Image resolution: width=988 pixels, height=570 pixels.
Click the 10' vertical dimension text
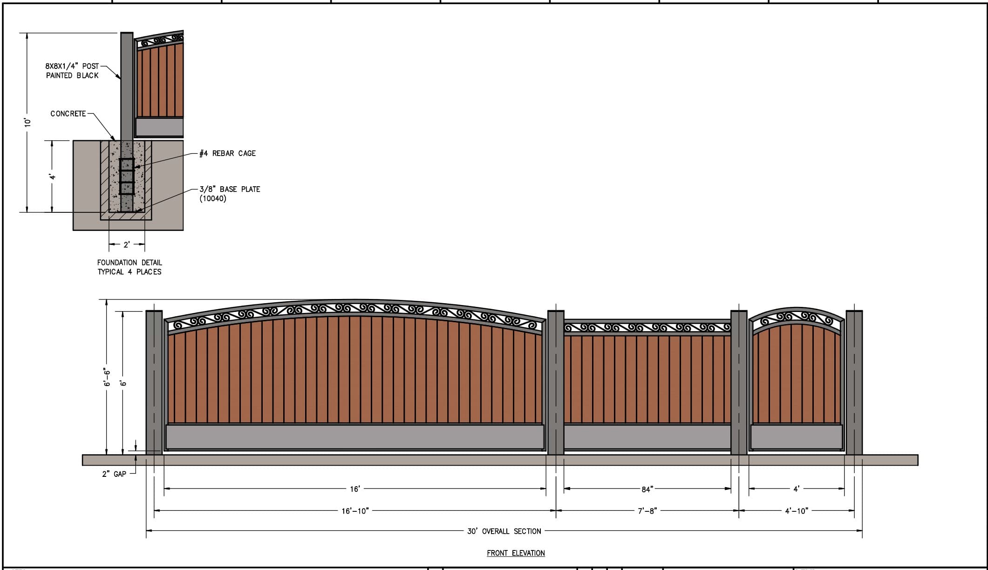tap(28, 122)
